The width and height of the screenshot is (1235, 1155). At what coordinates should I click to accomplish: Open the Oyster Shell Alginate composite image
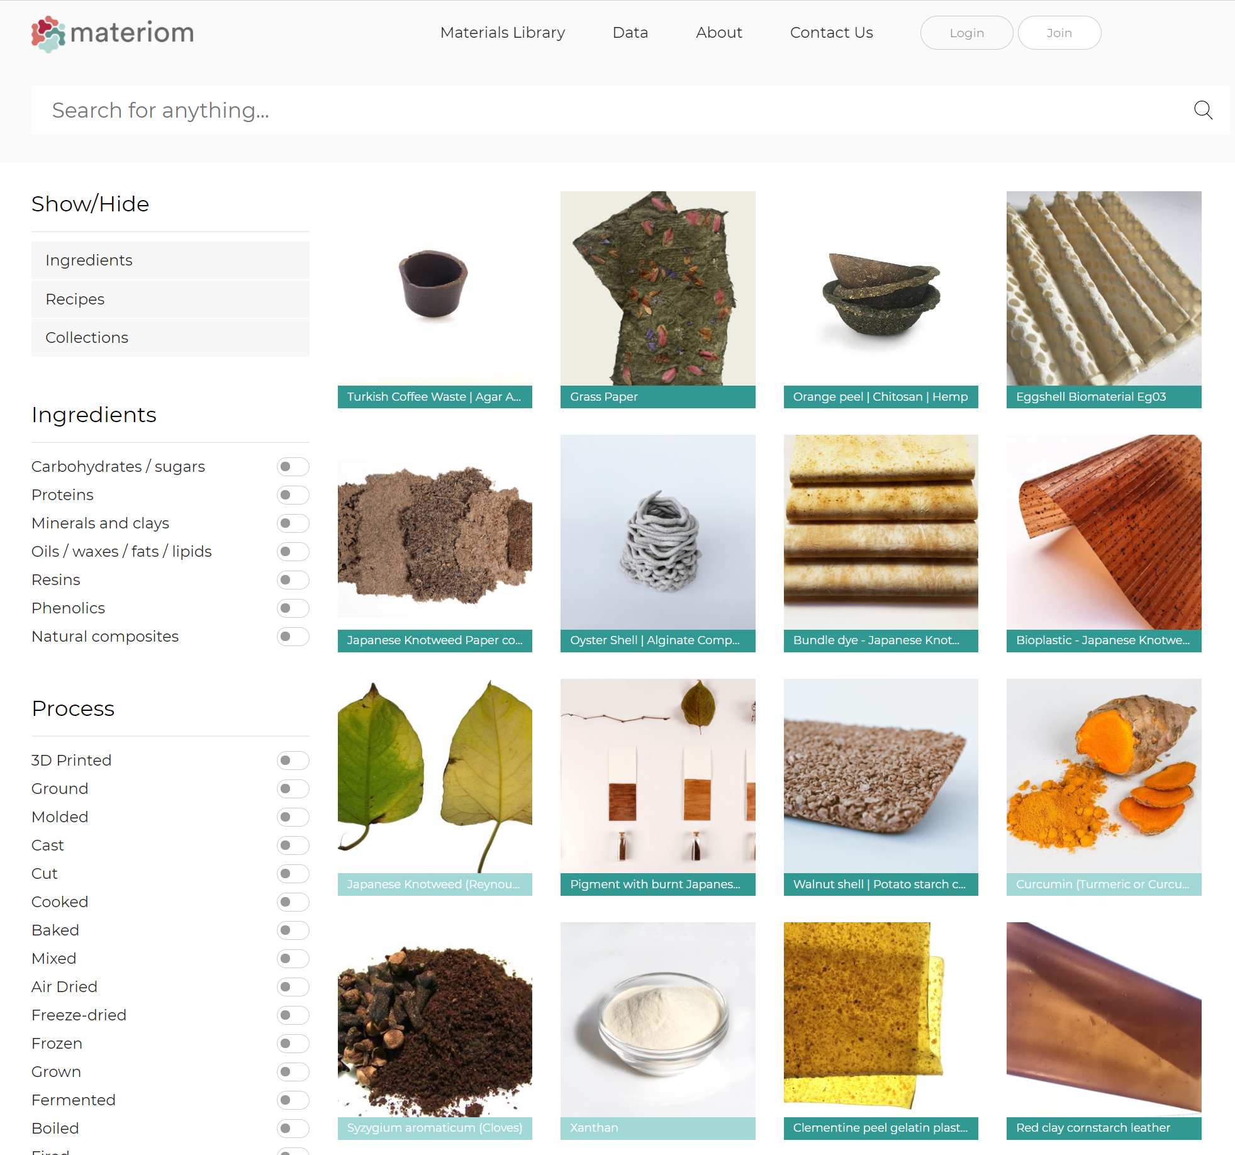[657, 532]
